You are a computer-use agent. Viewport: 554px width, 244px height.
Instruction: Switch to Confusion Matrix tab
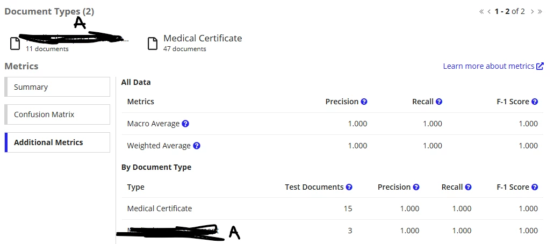(57, 114)
